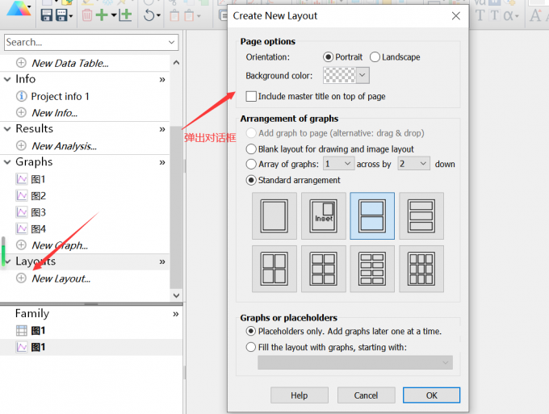Viewport: 549px width, 414px height.
Task: Click the first clipboard paste icon
Action: click(x=174, y=16)
